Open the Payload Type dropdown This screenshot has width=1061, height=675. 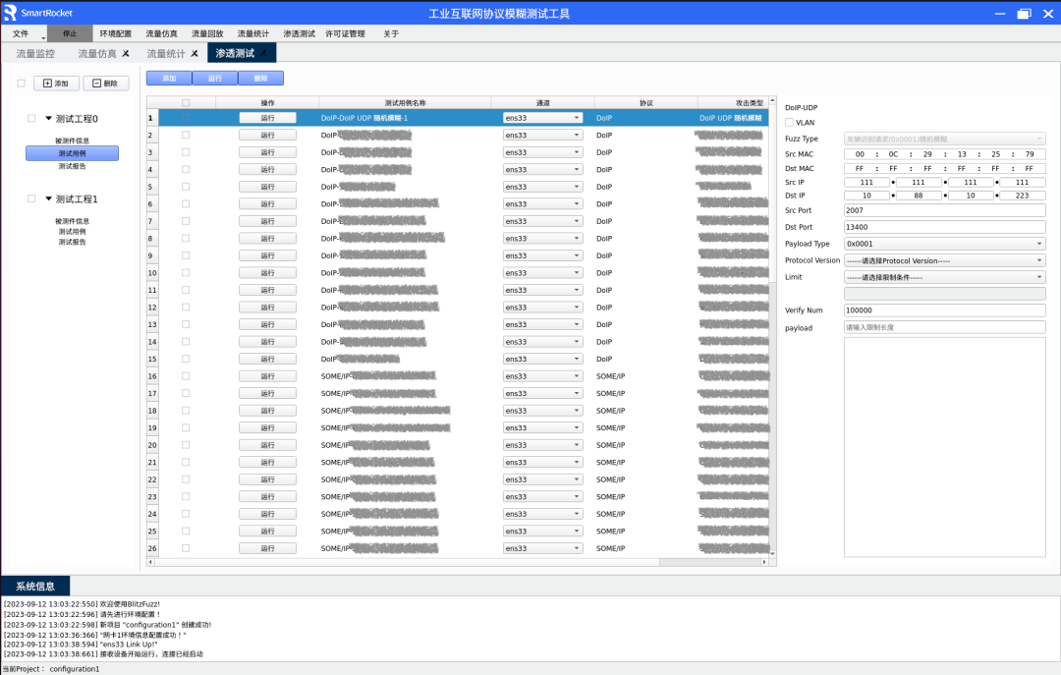pos(944,244)
